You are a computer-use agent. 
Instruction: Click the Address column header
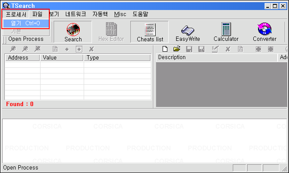pos(22,57)
